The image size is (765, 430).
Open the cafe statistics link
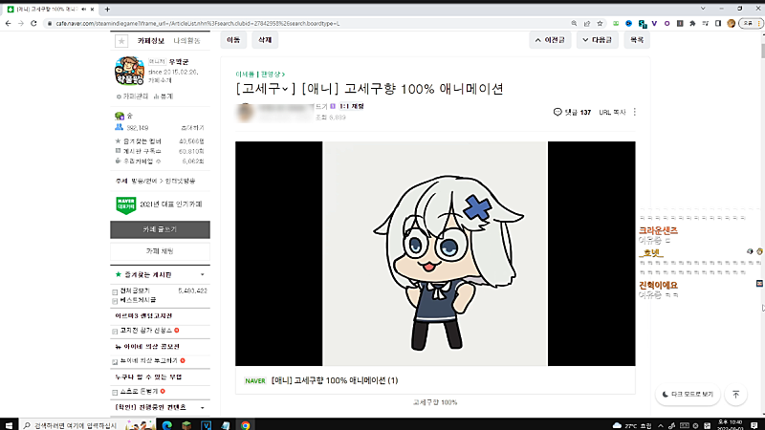pyautogui.click(x=164, y=97)
